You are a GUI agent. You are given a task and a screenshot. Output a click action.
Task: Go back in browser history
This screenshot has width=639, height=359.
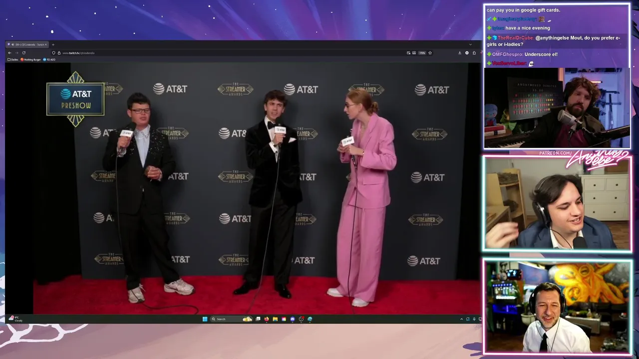[9, 53]
